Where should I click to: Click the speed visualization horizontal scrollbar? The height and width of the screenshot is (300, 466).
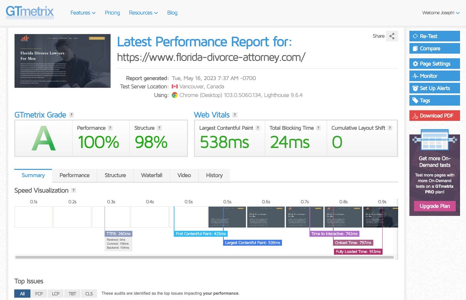[x=204, y=257]
